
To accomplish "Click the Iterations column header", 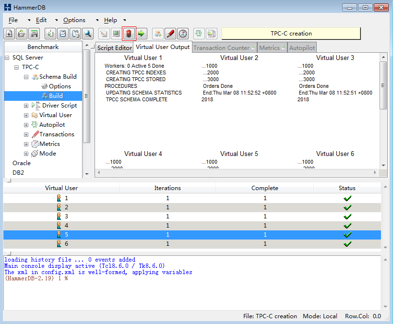I will (167, 188).
